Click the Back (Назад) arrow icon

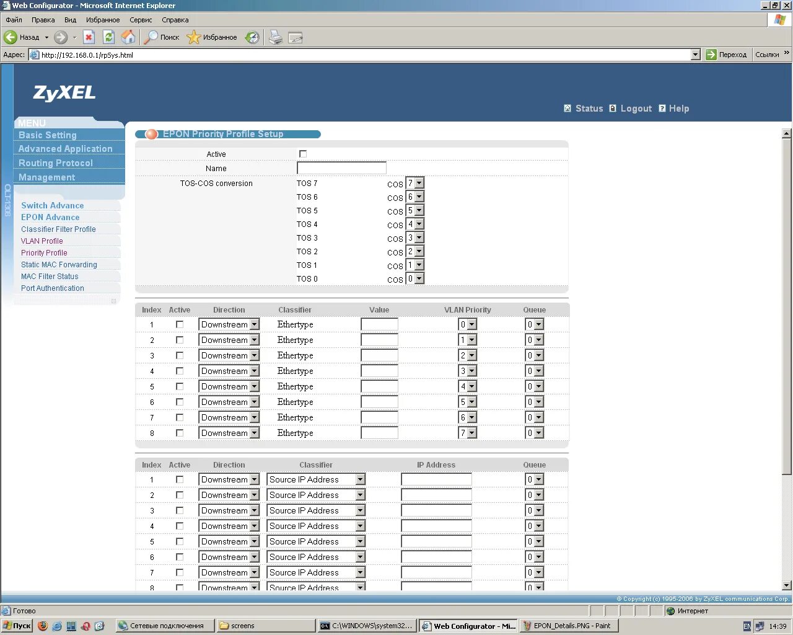pyautogui.click(x=11, y=37)
